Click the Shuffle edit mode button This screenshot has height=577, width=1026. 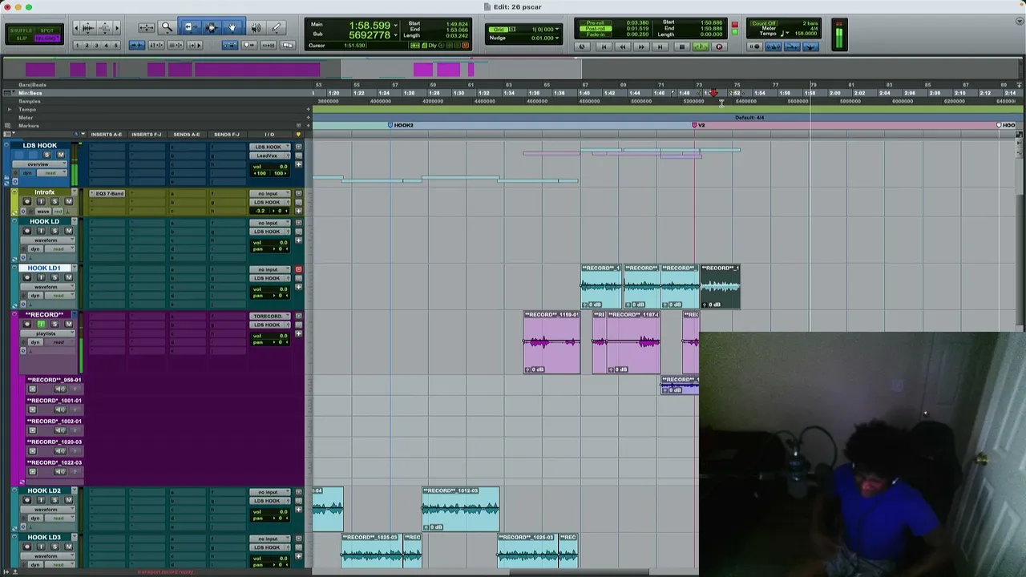[x=20, y=30]
